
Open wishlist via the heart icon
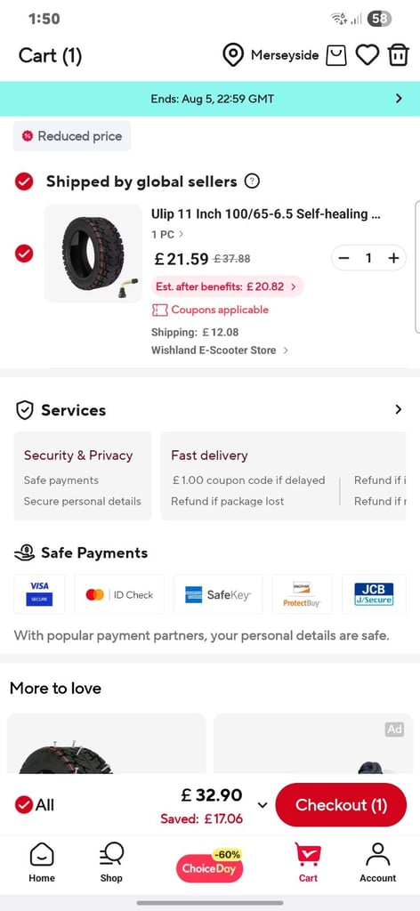[x=367, y=56]
